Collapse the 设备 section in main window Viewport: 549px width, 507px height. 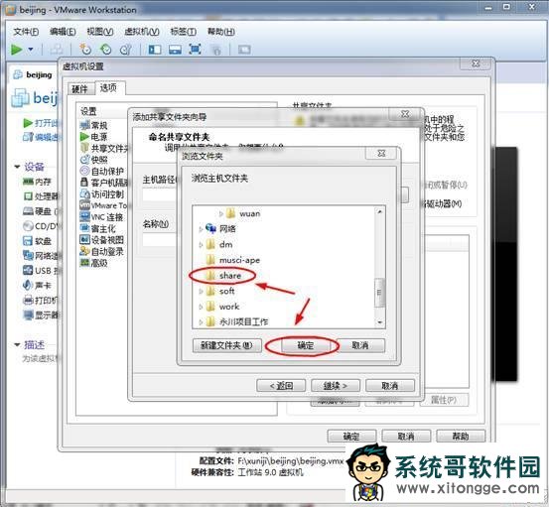pyautogui.click(x=17, y=167)
